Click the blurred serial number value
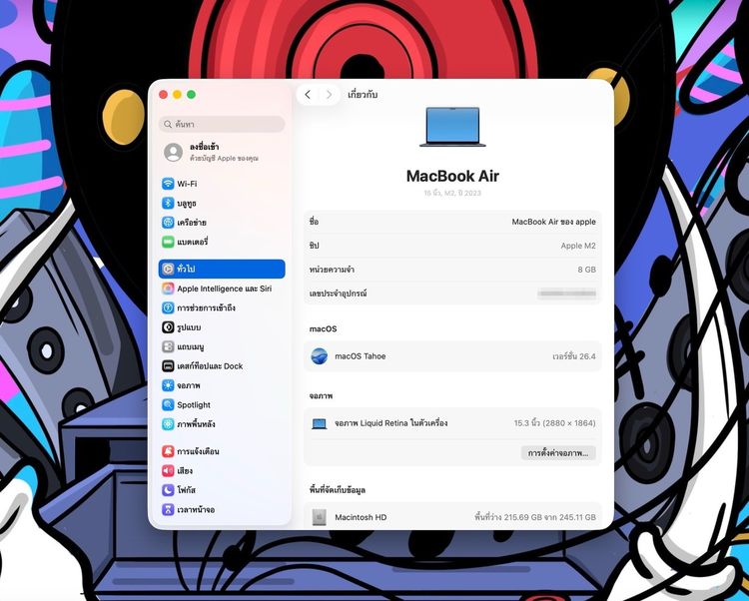Screen dimensions: 749x601 566,294
